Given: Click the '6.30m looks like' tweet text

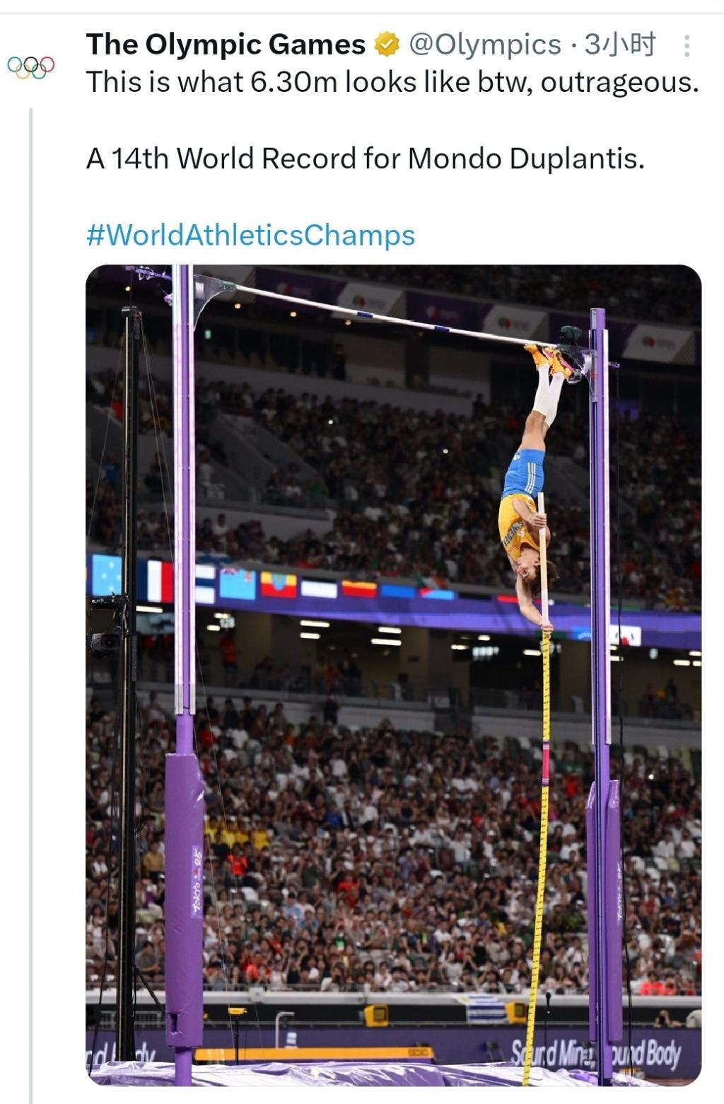Looking at the screenshot, I should [x=392, y=83].
